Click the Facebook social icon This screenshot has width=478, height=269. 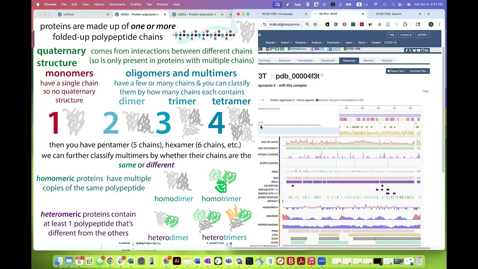point(406,50)
